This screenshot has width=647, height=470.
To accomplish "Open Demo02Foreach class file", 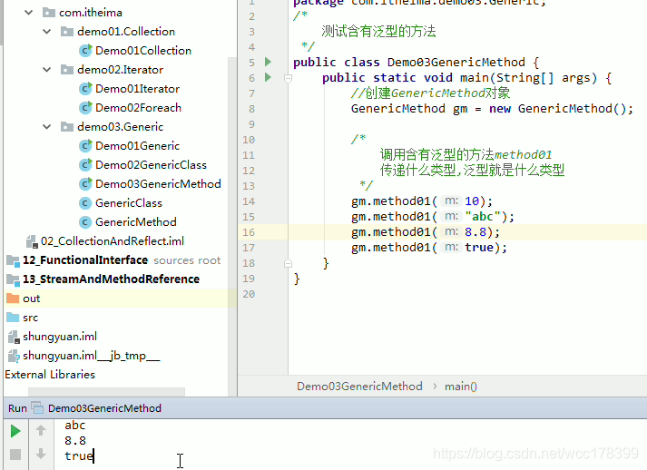I will click(x=138, y=108).
